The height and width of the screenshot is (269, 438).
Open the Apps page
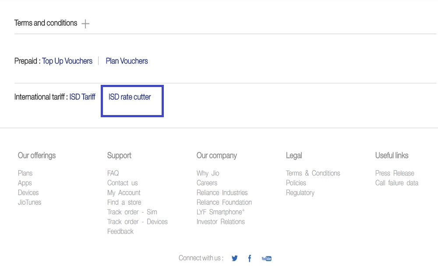click(x=25, y=183)
